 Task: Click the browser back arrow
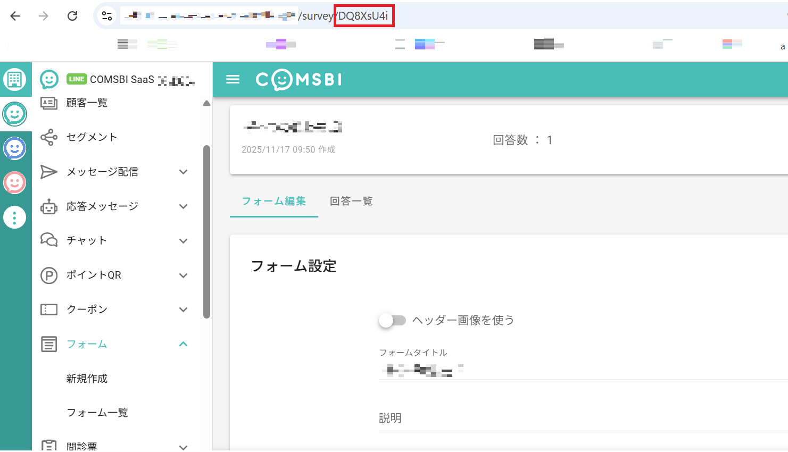pos(15,16)
